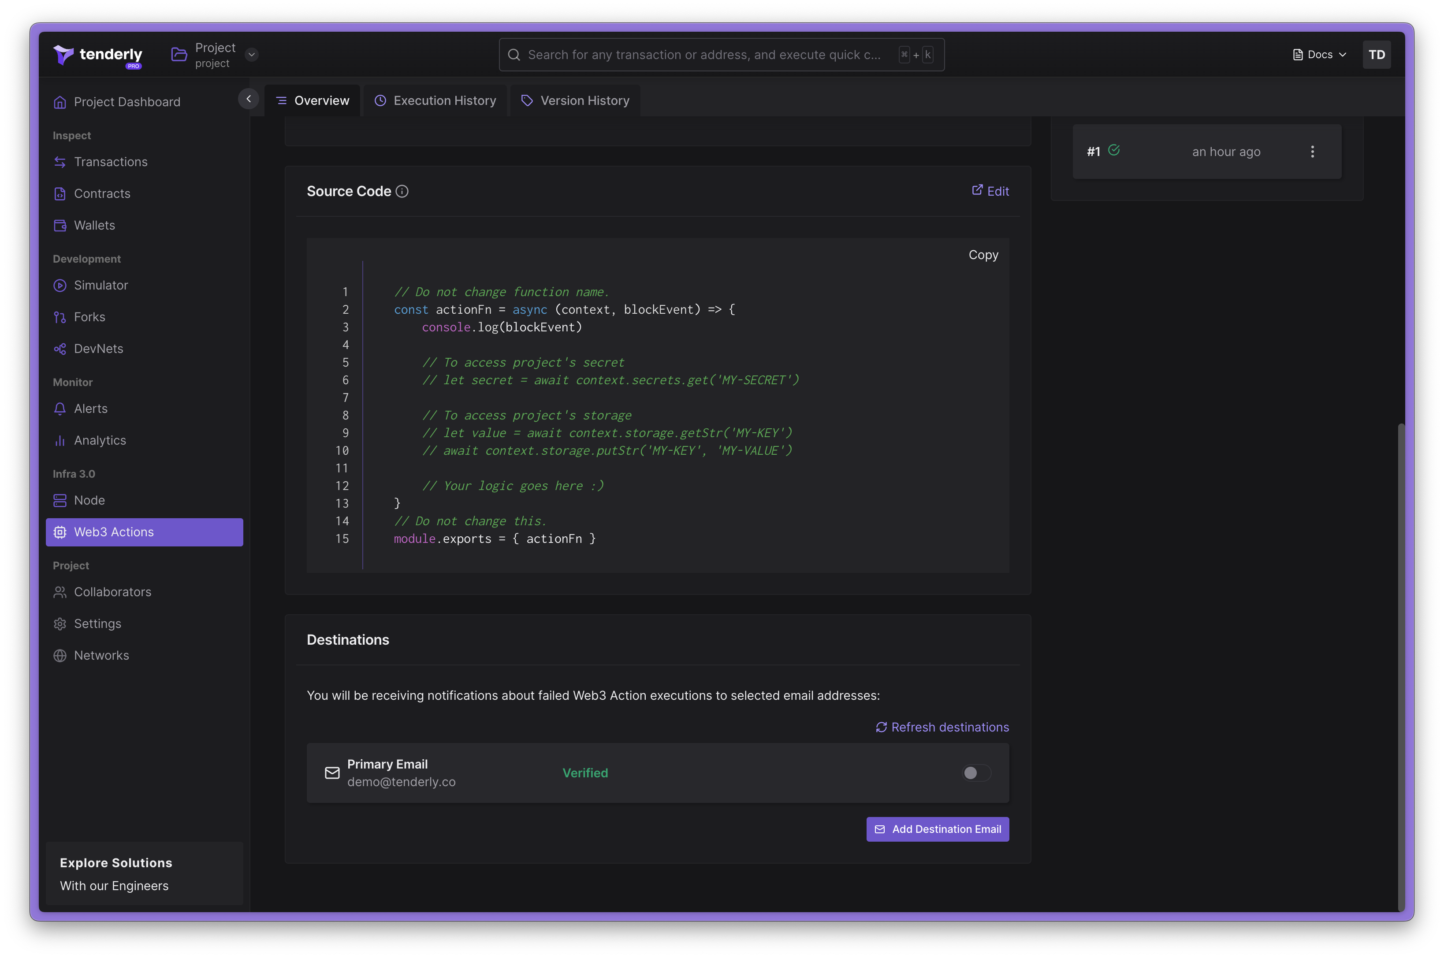The width and height of the screenshot is (1444, 958).
Task: Collapse the sidebar with the arrow button
Action: coord(248,99)
